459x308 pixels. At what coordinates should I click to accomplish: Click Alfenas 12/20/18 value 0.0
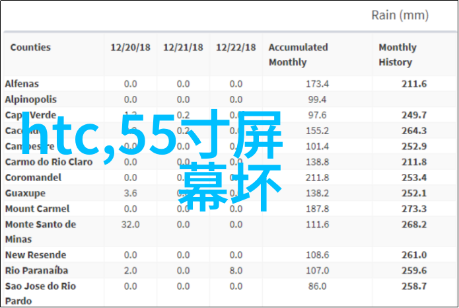pos(130,84)
